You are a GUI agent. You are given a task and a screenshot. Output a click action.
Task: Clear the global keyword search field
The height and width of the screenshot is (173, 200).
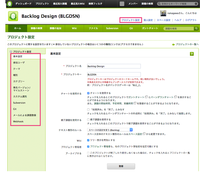point(196,4)
